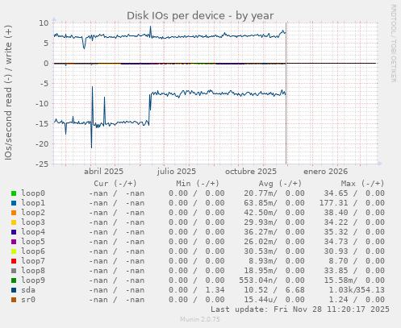Image resolution: width=401 pixels, height=328 pixels.
Task: Click the loop4 dark purple swatch
Action: [14, 232]
